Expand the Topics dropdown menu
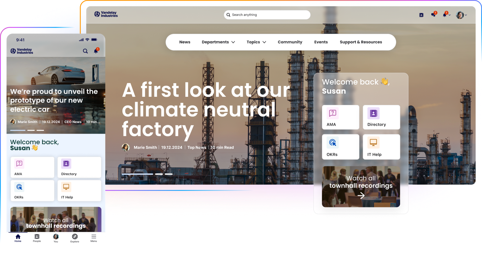The width and height of the screenshot is (482, 254). [256, 42]
